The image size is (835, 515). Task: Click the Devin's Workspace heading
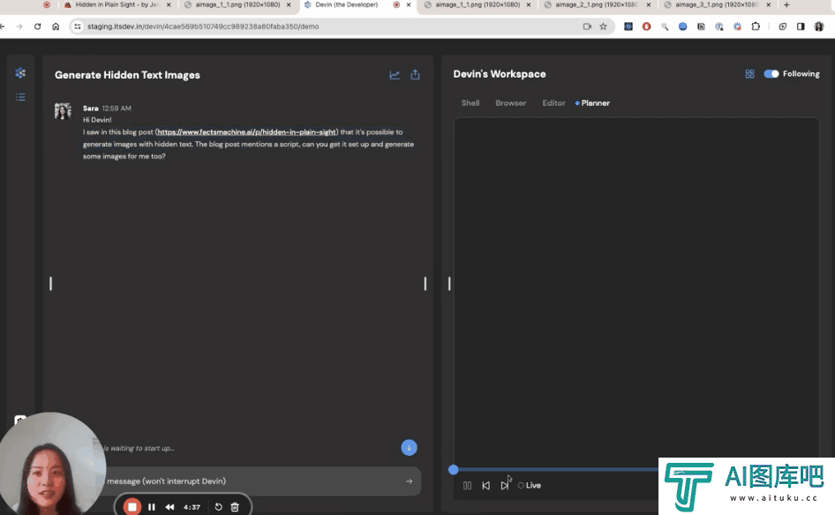pyautogui.click(x=500, y=74)
